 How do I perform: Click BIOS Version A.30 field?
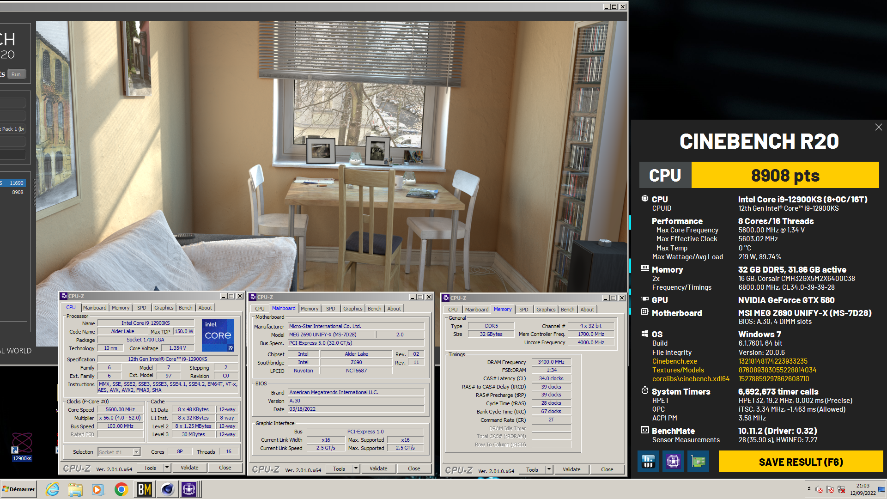coord(356,401)
